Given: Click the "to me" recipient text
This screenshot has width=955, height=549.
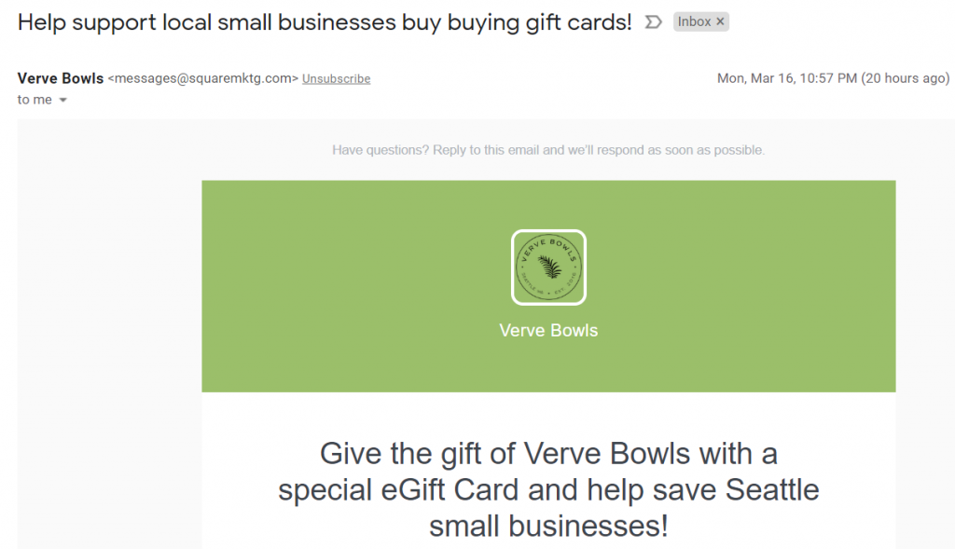Looking at the screenshot, I should click(x=35, y=100).
